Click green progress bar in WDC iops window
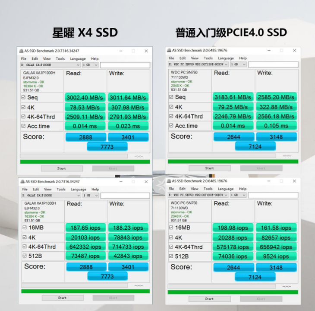 (x=233, y=292)
